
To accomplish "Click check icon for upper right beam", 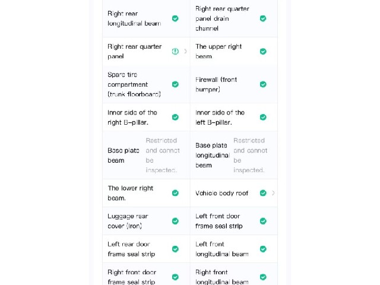I will click(x=263, y=52).
